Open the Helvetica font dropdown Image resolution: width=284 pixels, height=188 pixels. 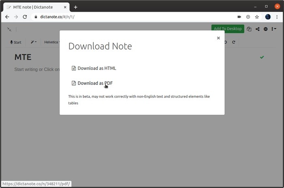[x=52, y=42]
